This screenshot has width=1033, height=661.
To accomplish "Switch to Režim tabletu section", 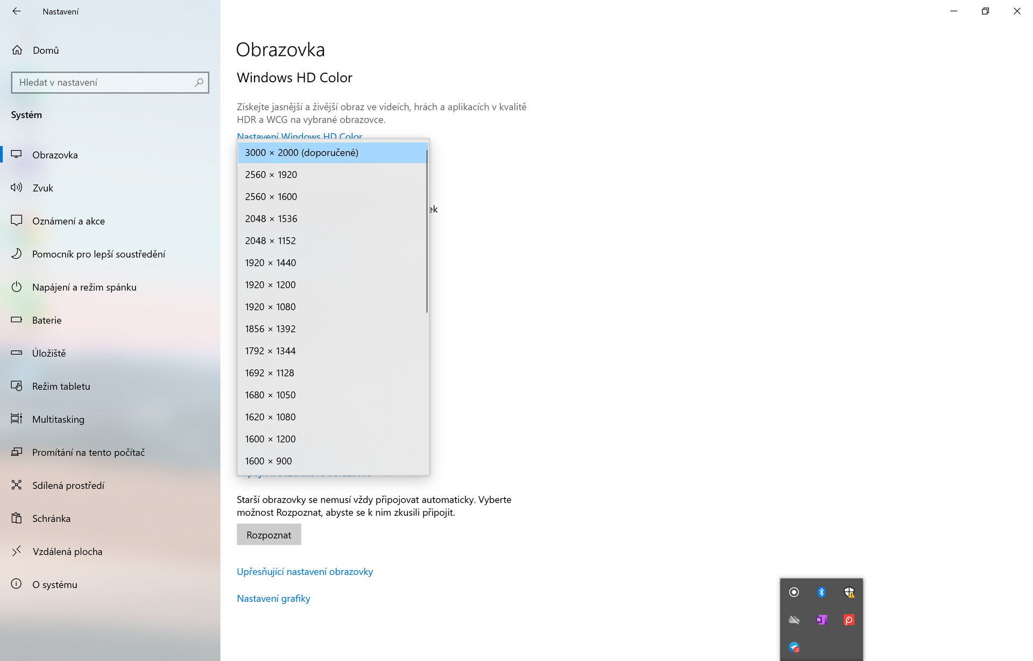I will 61,386.
